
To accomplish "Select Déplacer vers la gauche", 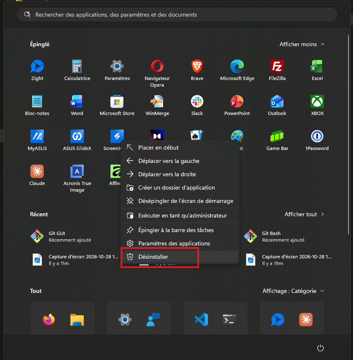I will [x=180, y=161].
